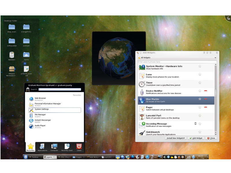Click the Add Widget button
Image resolution: width=231 pixels, height=173 pixels.
click(196, 138)
